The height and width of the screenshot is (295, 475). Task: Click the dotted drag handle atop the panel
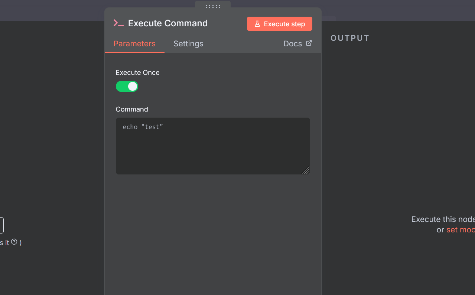tap(213, 6)
